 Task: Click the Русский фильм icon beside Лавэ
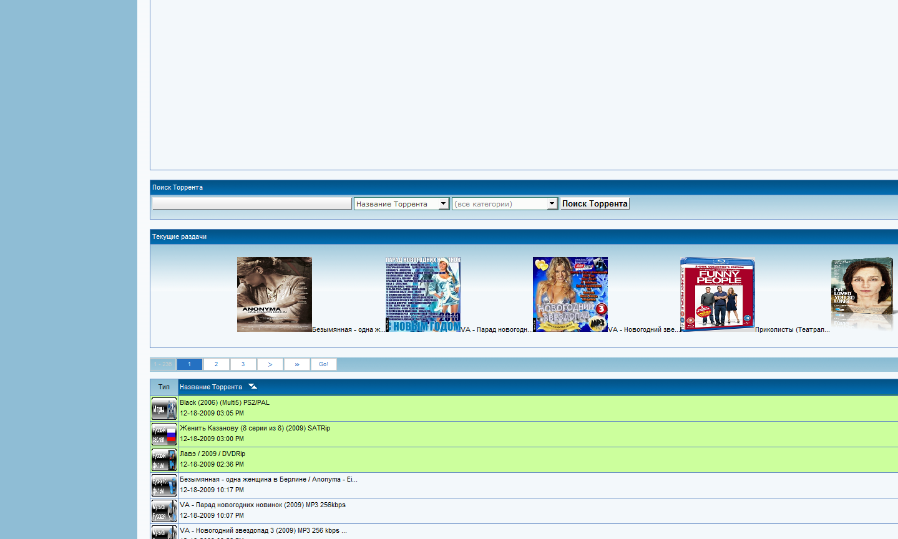164,460
